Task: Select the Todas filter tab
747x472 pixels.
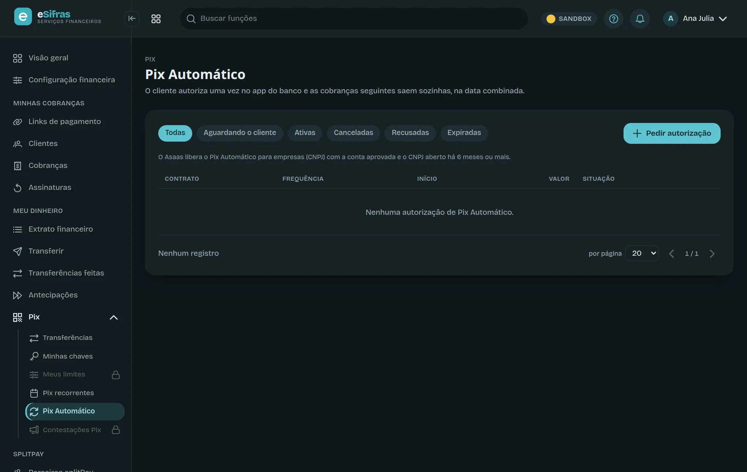Action: point(175,133)
